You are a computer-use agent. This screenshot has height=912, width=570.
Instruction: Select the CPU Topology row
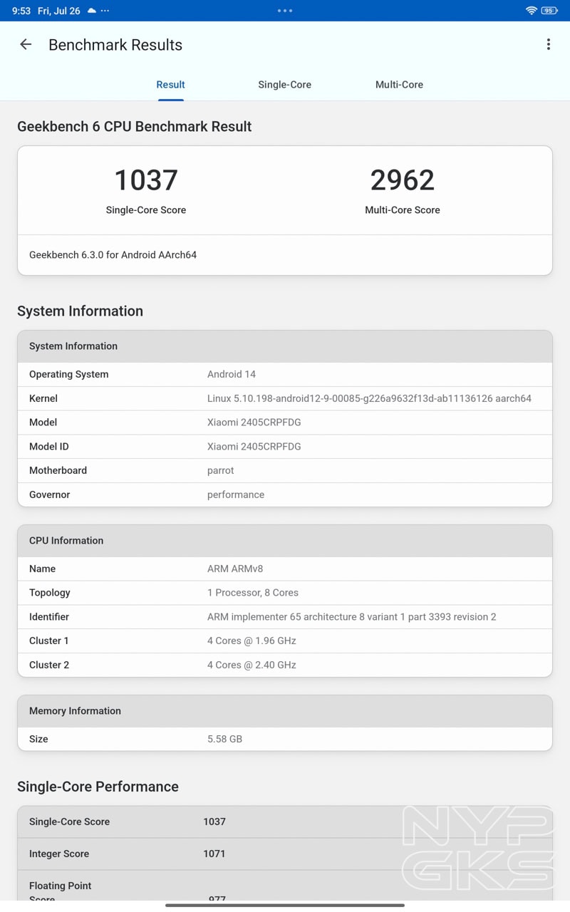point(284,593)
